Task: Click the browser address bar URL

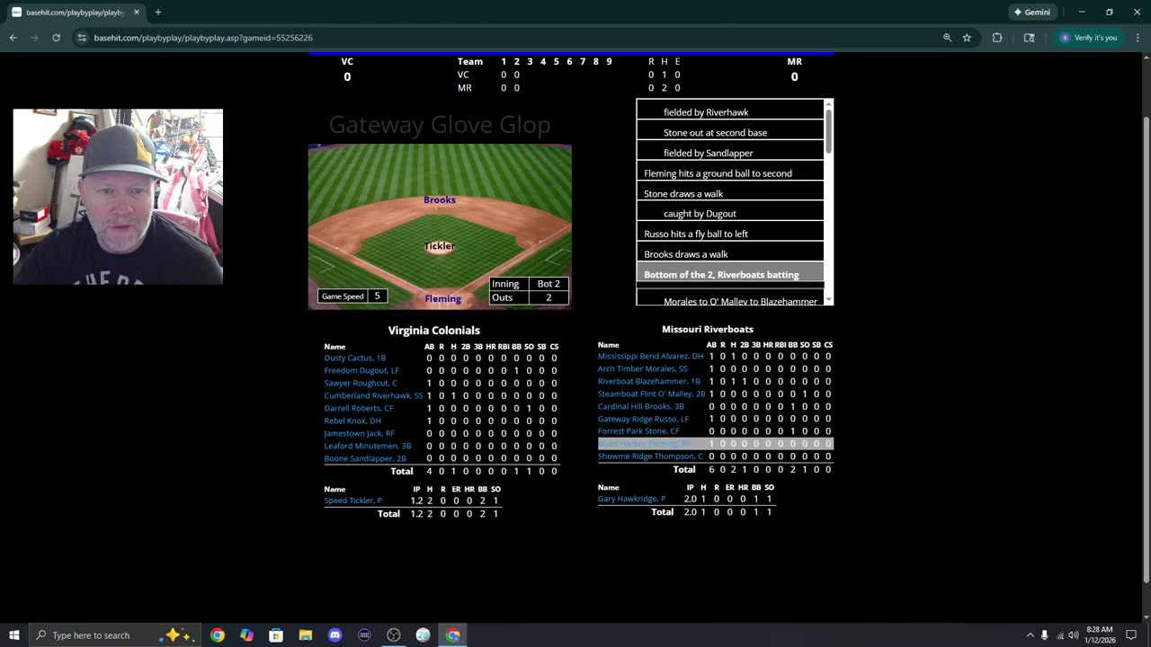Action: pos(203,38)
